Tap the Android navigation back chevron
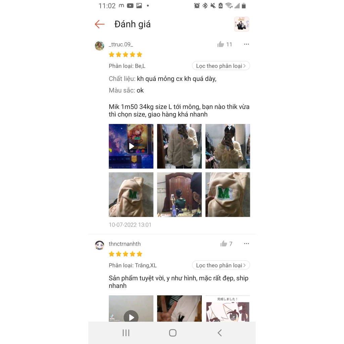Screen dimensions: 344x344 (220, 333)
